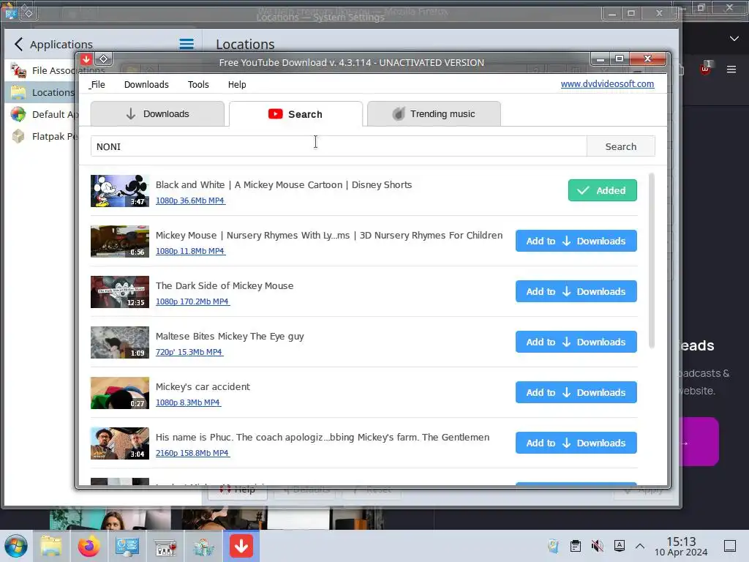Click the Black and White Mickey cartoon thumbnail
The width and height of the screenshot is (749, 562).
[x=120, y=191]
